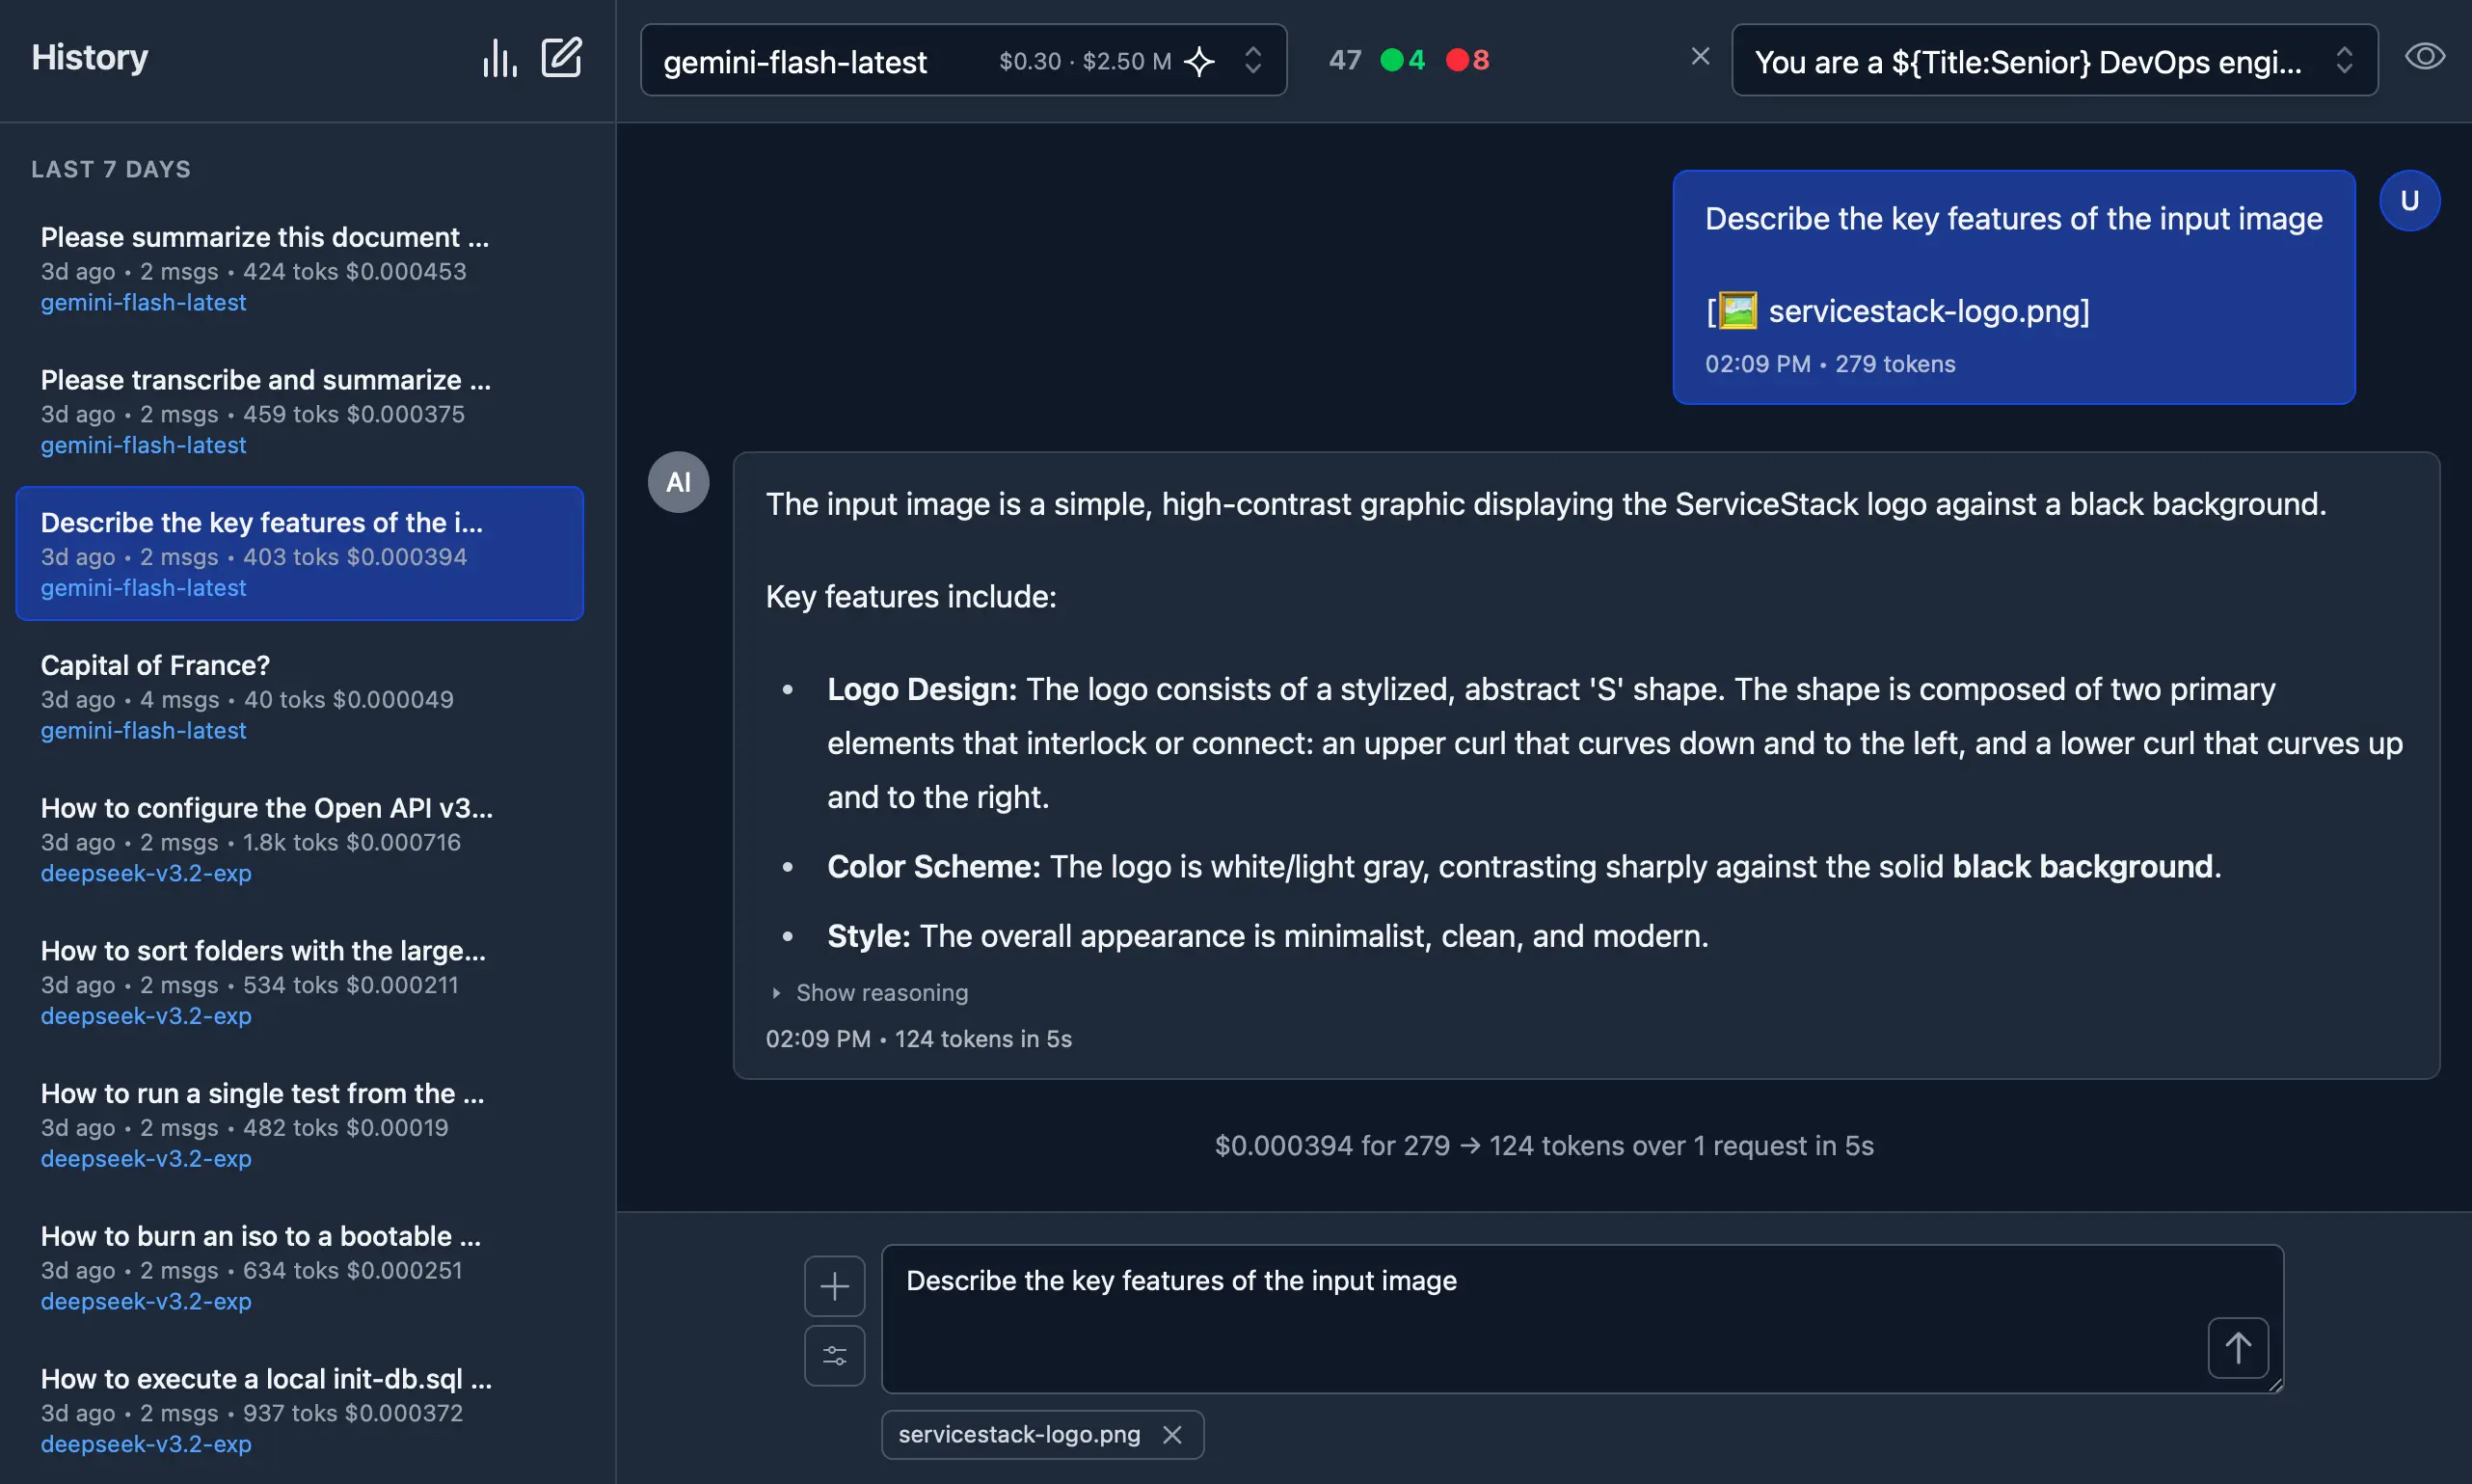Expand the Show reasoning section
Screen dimensions: 2472x1484
coord(880,992)
